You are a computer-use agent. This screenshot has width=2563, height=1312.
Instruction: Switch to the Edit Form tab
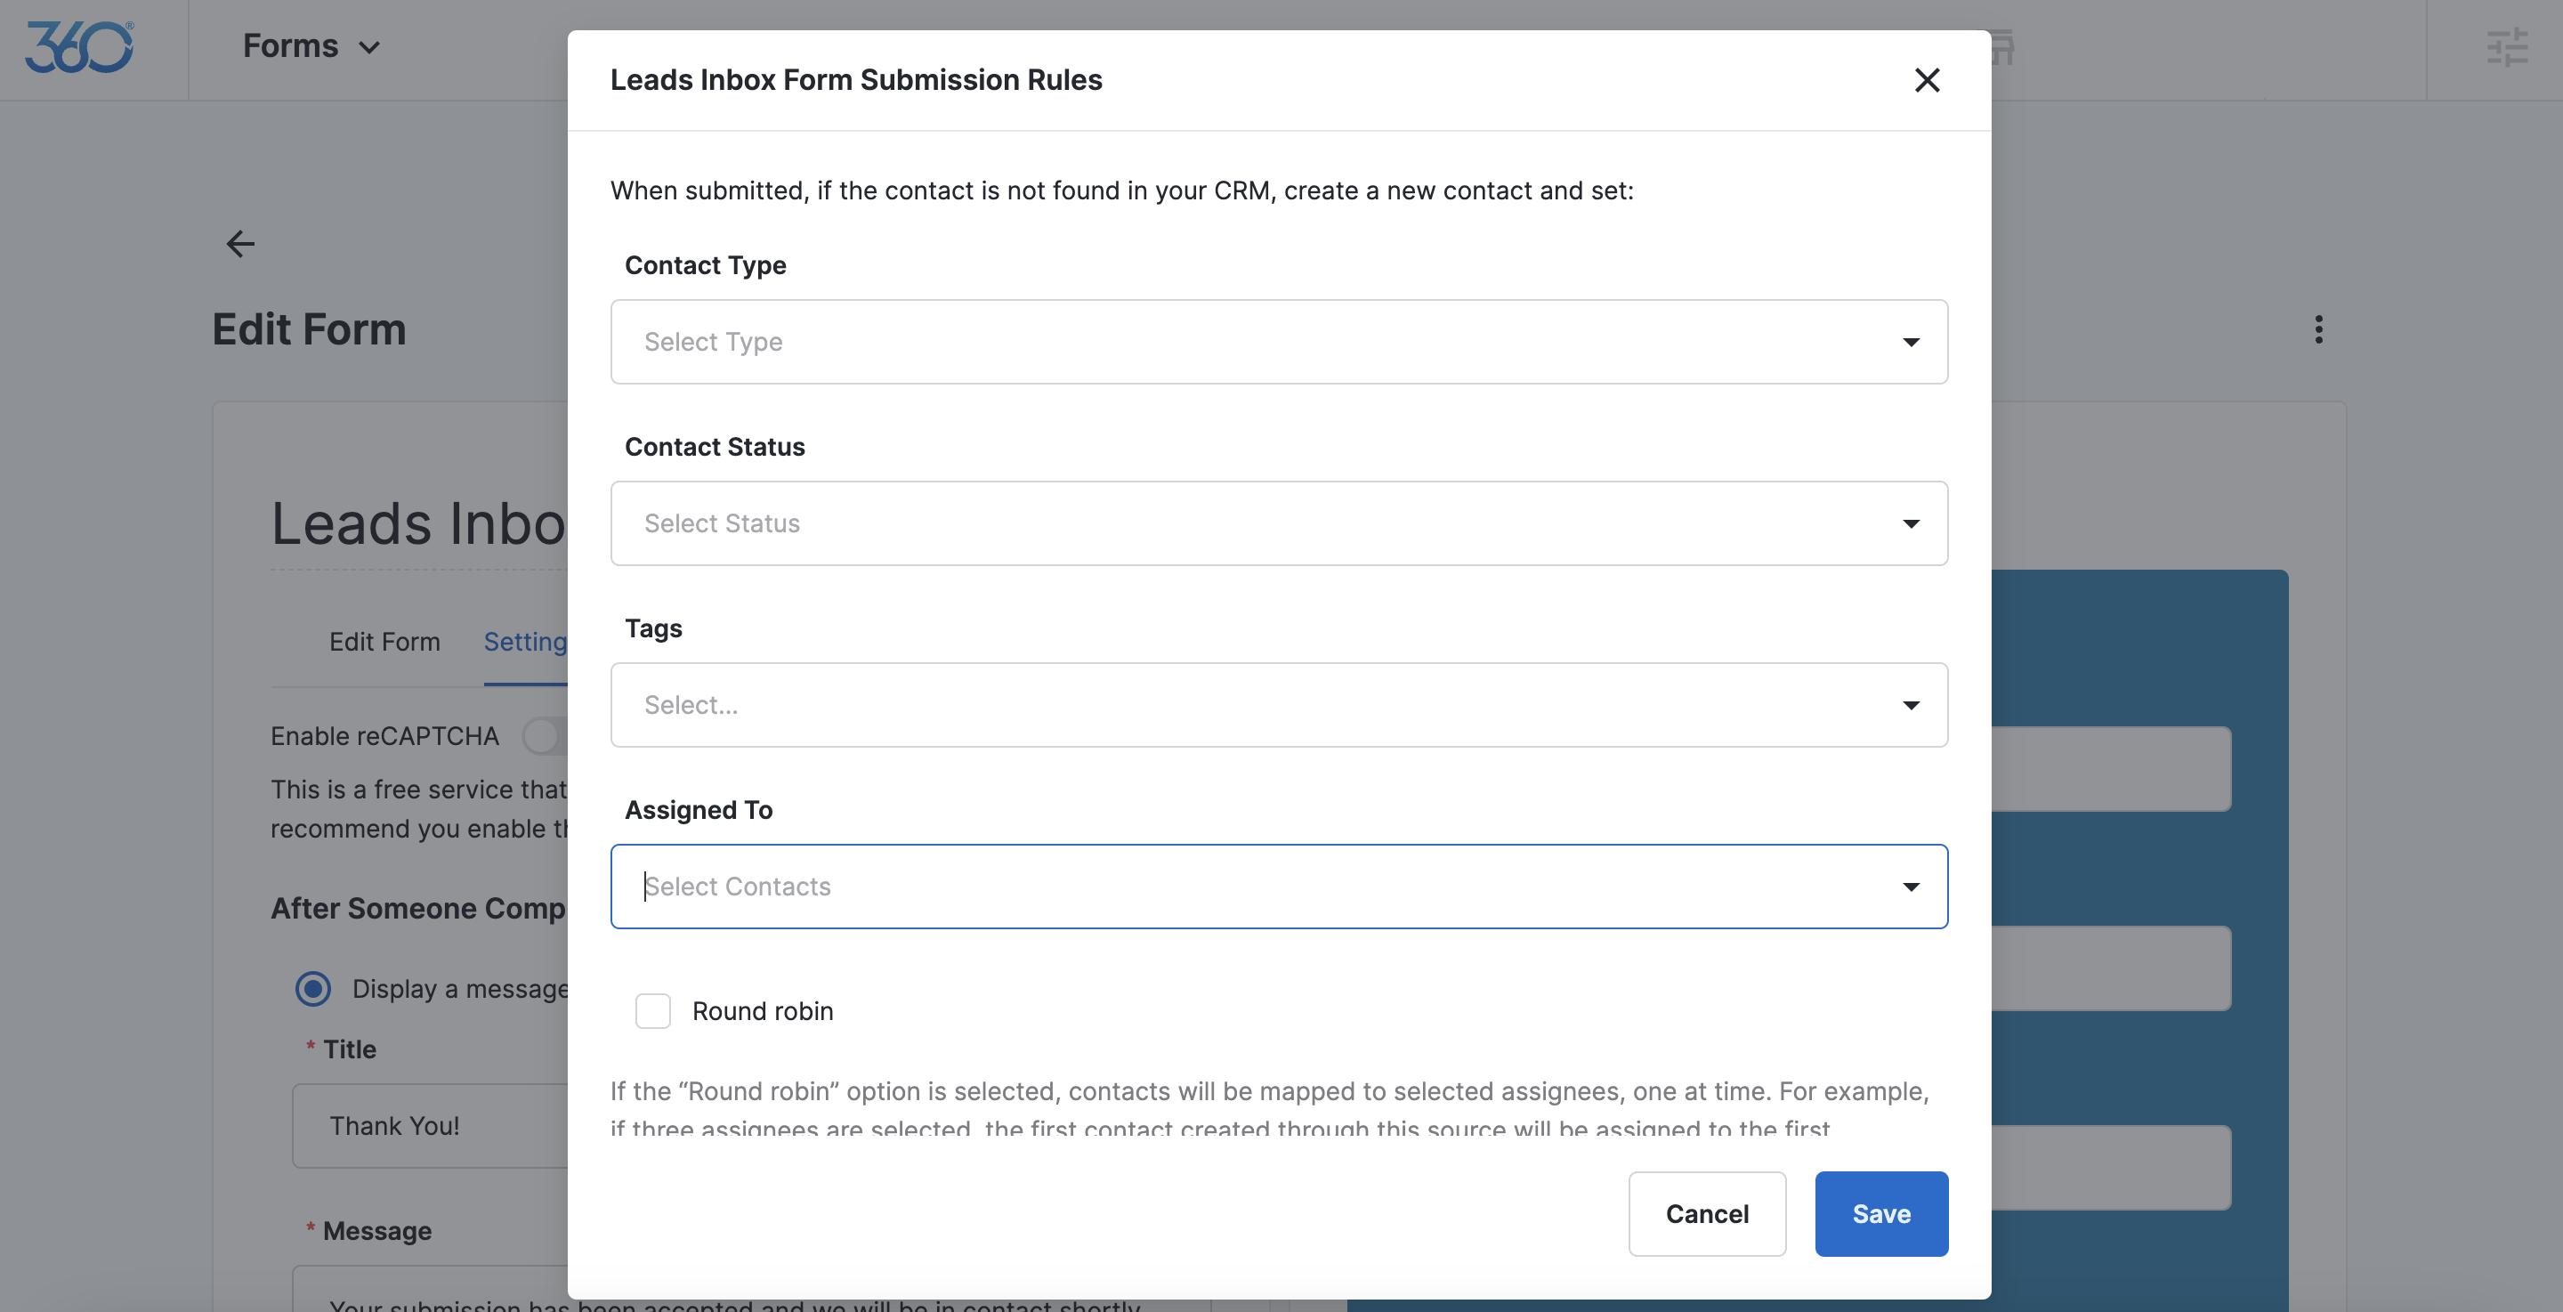pos(384,642)
